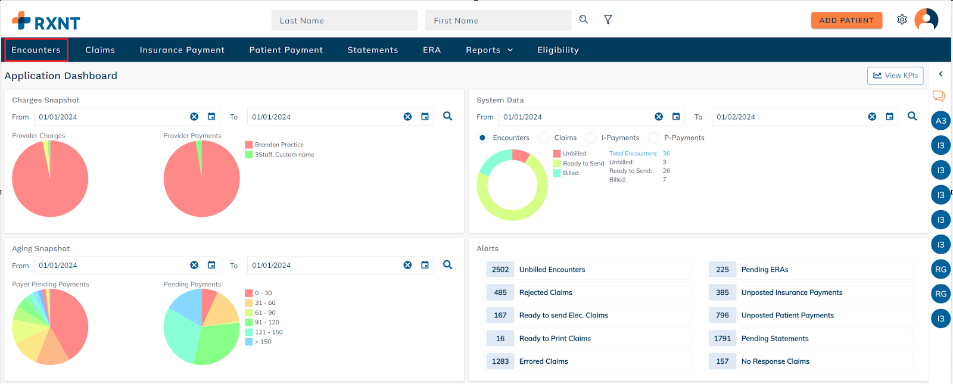Open the Eligibility tab

pos(558,50)
